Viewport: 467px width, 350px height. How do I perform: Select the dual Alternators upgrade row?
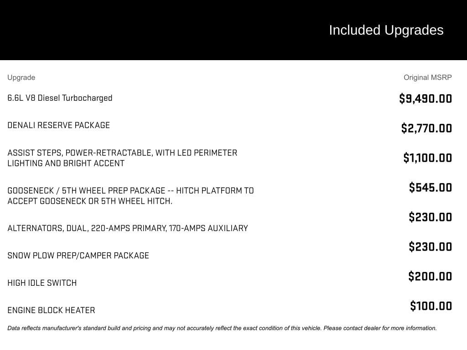point(128,228)
